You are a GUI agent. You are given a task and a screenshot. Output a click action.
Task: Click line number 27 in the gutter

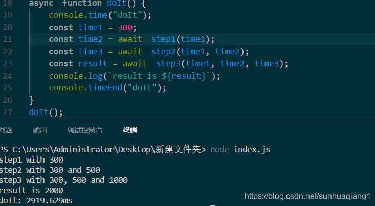tap(7, 112)
